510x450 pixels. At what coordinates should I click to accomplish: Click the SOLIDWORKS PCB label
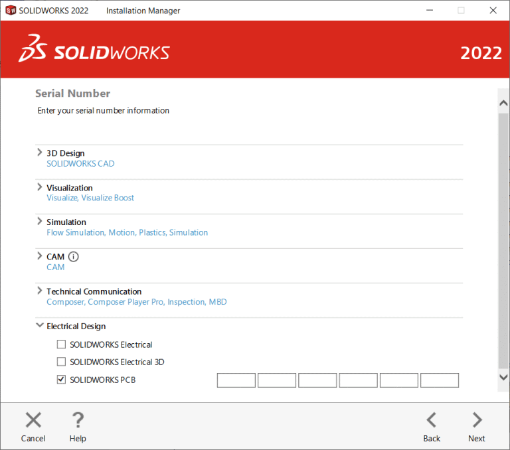[103, 380]
